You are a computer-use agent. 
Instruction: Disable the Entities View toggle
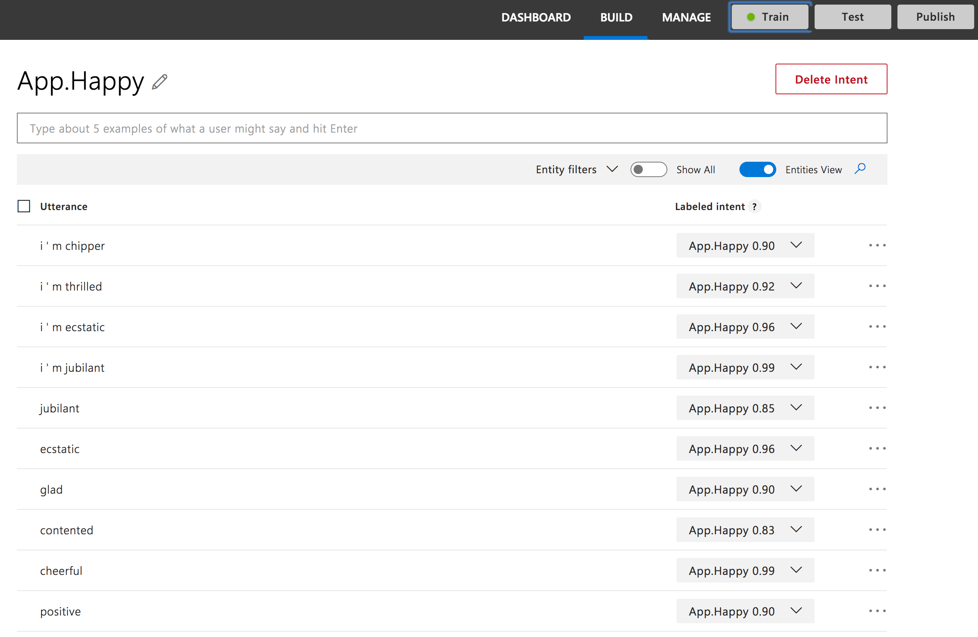click(x=757, y=170)
